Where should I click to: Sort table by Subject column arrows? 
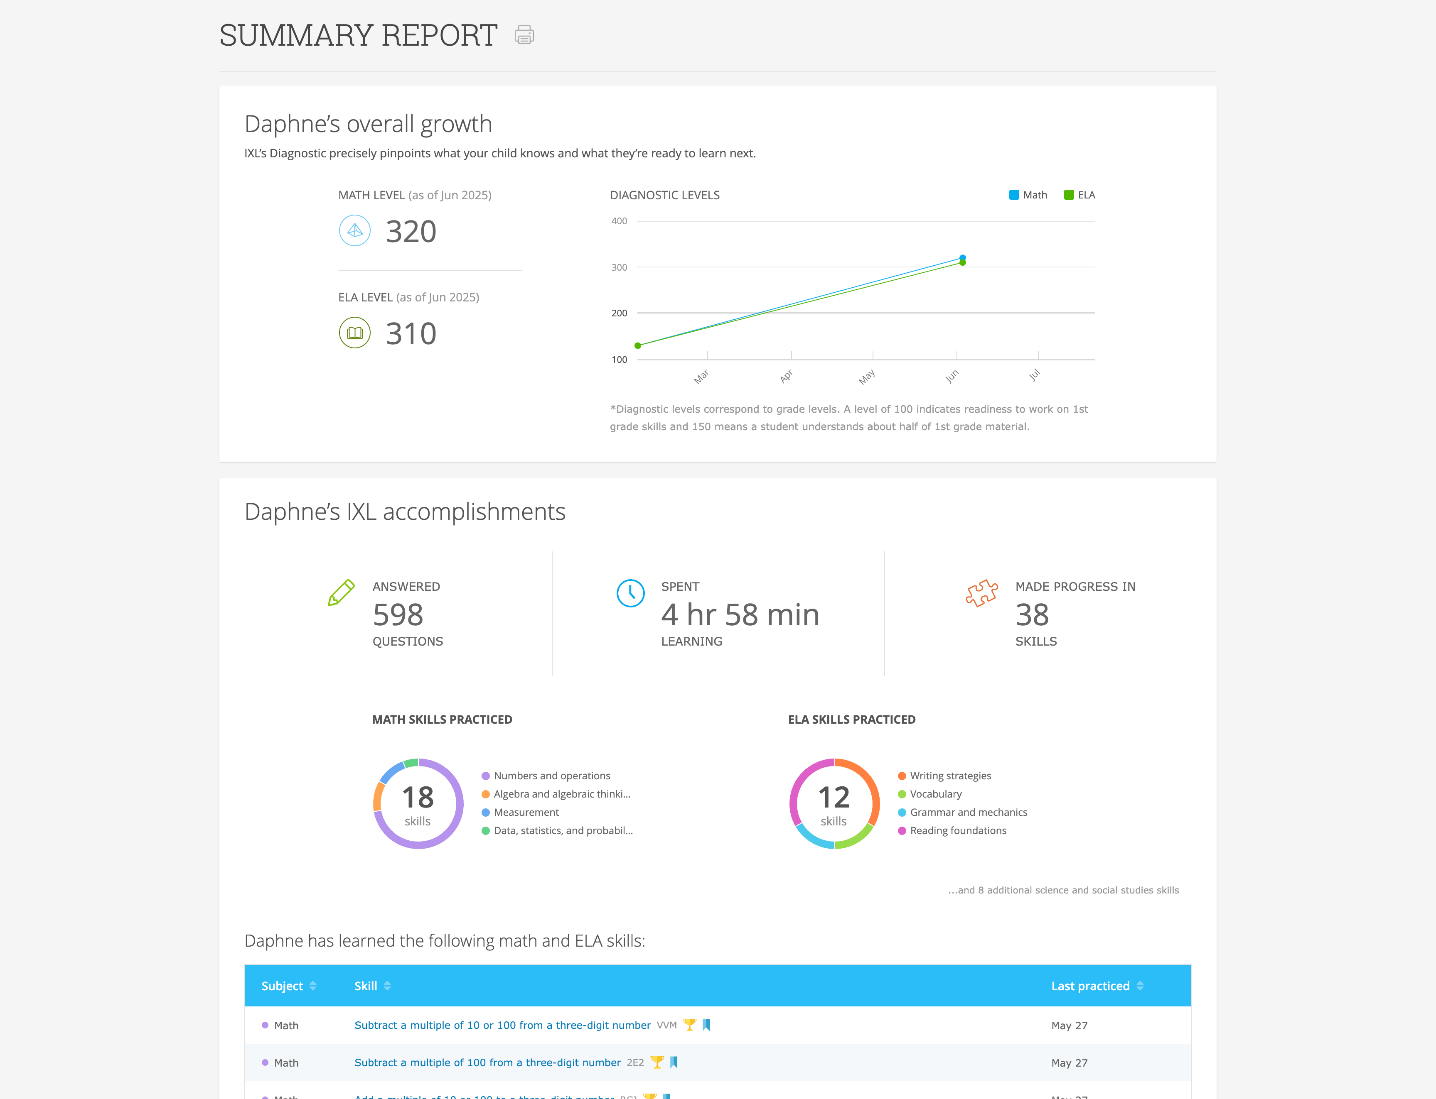(x=313, y=986)
